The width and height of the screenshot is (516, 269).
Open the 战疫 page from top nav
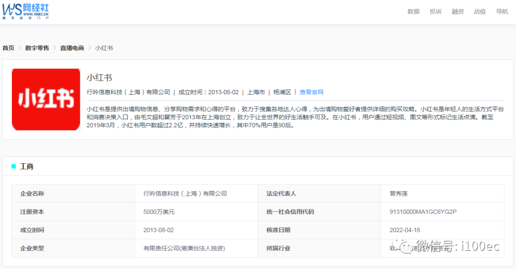pyautogui.click(x=480, y=11)
